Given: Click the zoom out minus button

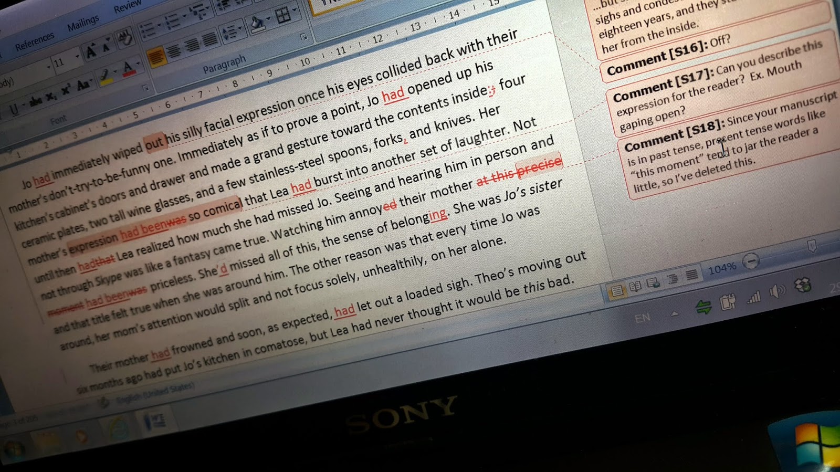Looking at the screenshot, I should click(x=751, y=261).
